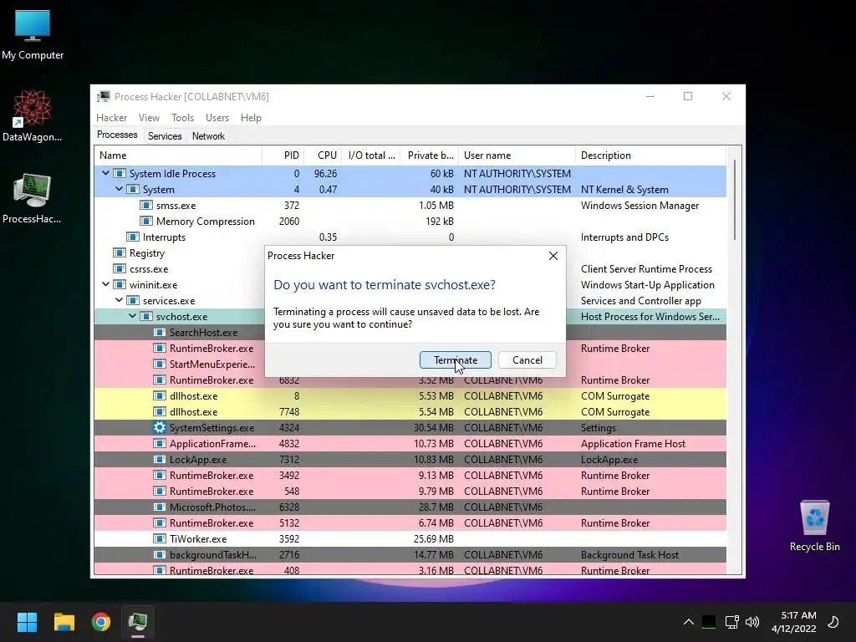
Task: Click the backgroundTaskH... process icon
Action: [160, 555]
